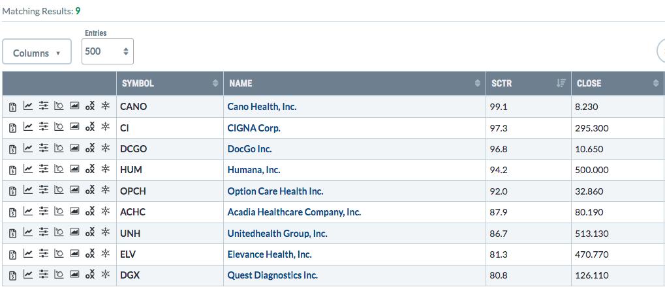Open the point and figure icon for ACHC
This screenshot has width=665, height=287.
tap(90, 212)
